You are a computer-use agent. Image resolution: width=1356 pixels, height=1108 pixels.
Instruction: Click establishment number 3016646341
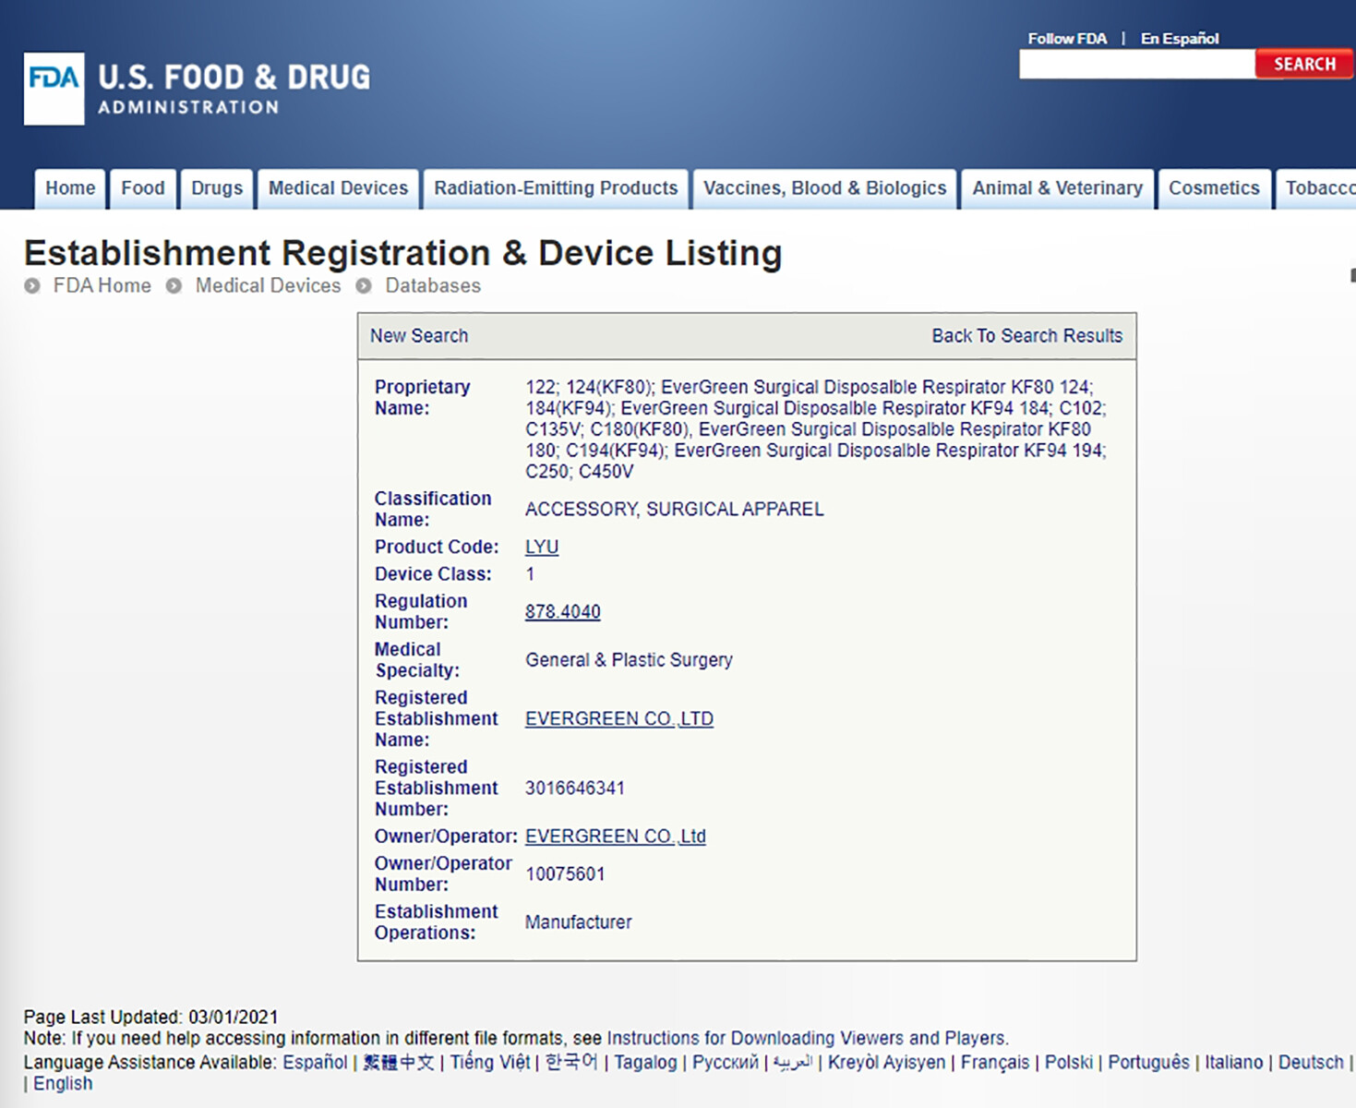coord(575,788)
